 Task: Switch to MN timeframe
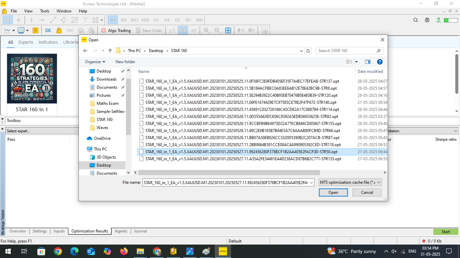199,20
